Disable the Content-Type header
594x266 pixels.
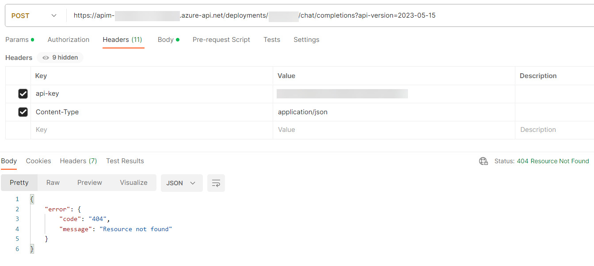[23, 112]
